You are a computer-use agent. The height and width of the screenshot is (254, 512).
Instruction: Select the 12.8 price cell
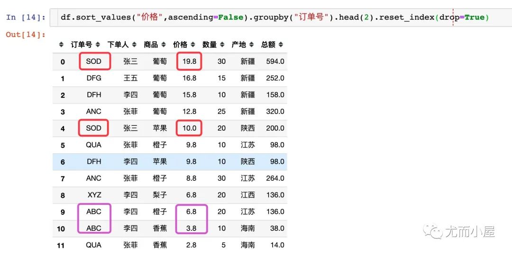pyautogui.click(x=189, y=112)
